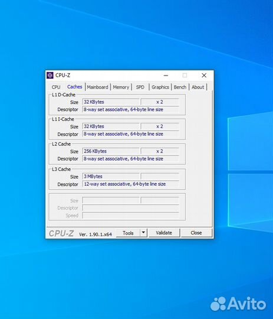The height and width of the screenshot is (319, 273).
Task: Click the L2 Cache descriptor field
Action: pyautogui.click(x=130, y=159)
